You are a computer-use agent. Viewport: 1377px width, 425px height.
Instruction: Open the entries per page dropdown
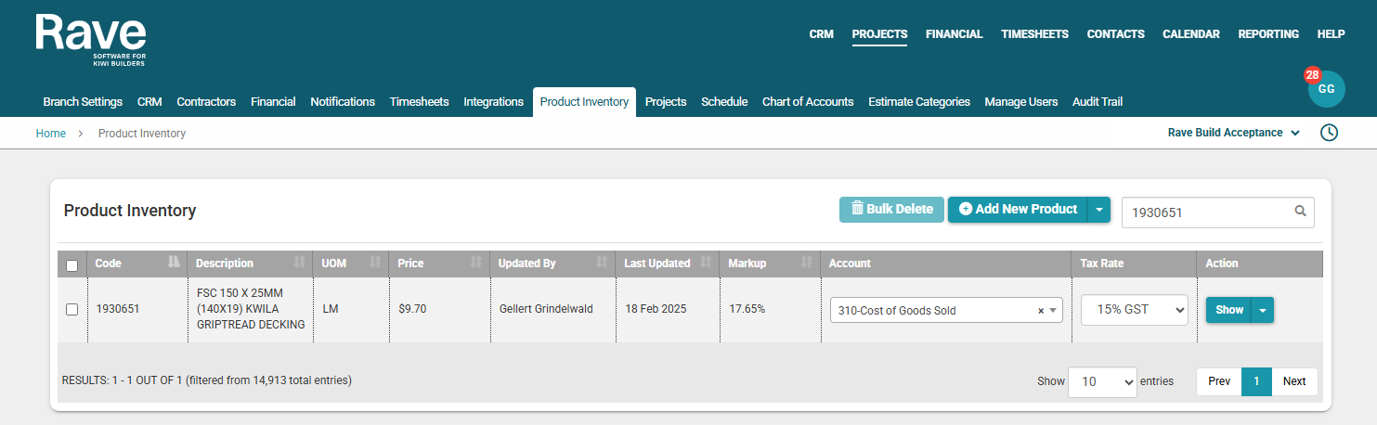pos(1102,381)
